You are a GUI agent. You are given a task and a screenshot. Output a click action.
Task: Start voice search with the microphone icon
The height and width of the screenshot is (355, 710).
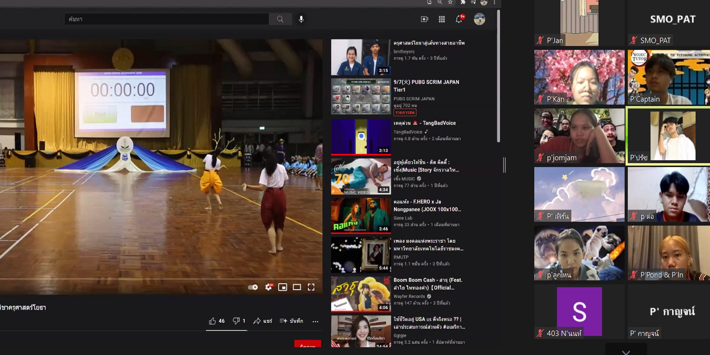[301, 19]
